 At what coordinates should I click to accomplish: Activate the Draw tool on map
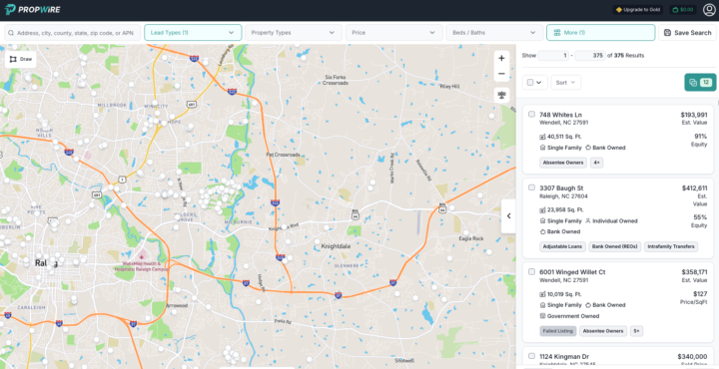(x=21, y=60)
